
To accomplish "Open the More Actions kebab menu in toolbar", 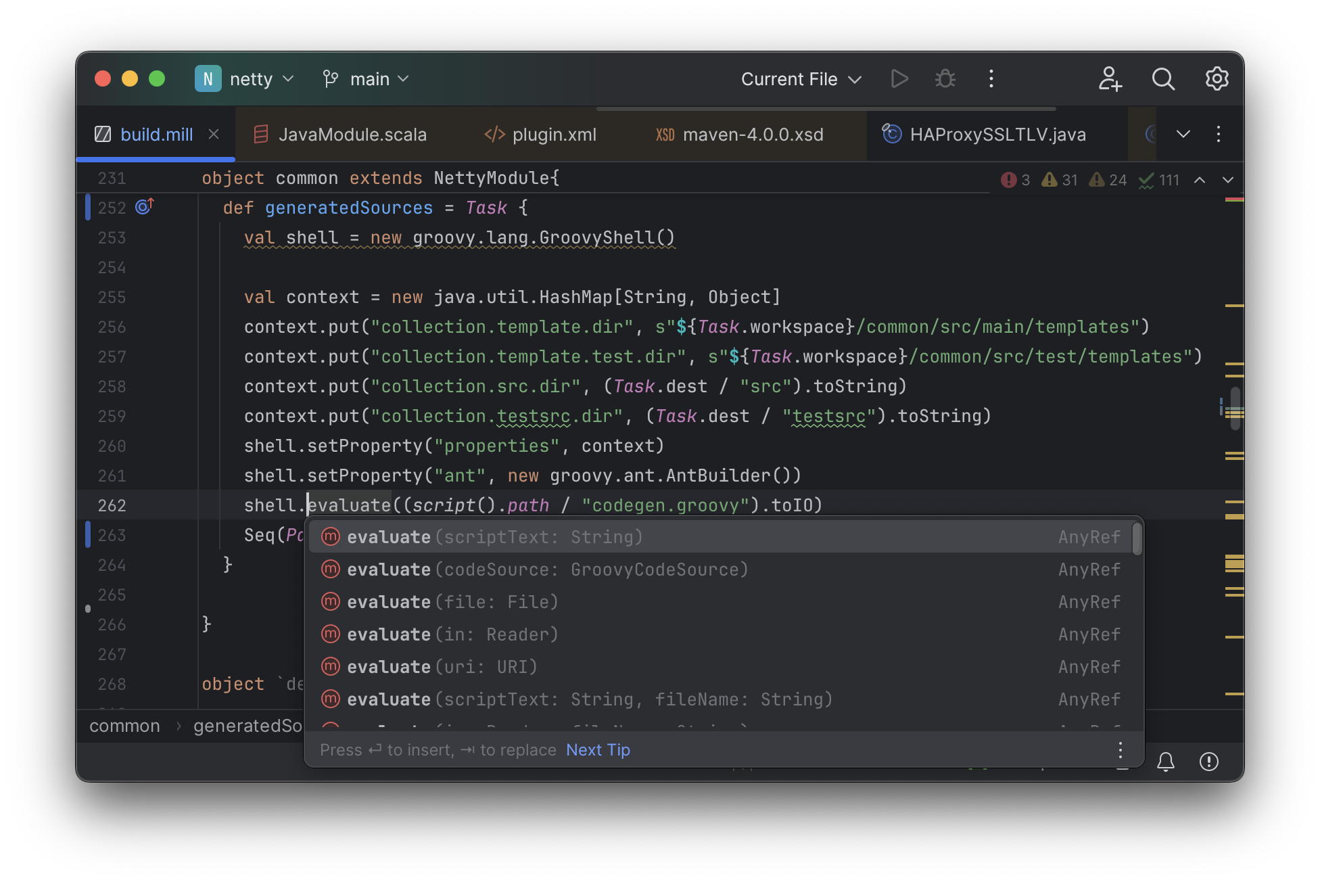I will pos(991,78).
